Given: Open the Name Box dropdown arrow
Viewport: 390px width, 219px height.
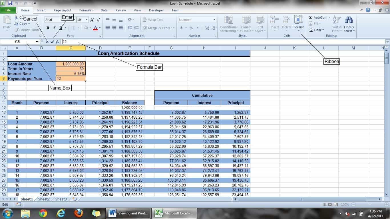Looking at the screenshot, I should [37, 42].
